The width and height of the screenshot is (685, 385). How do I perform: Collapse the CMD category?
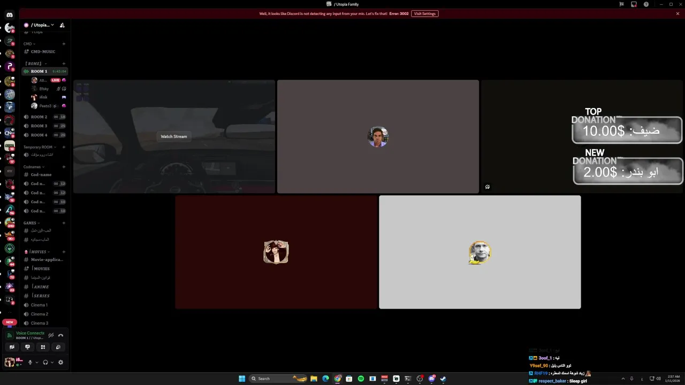click(x=29, y=44)
